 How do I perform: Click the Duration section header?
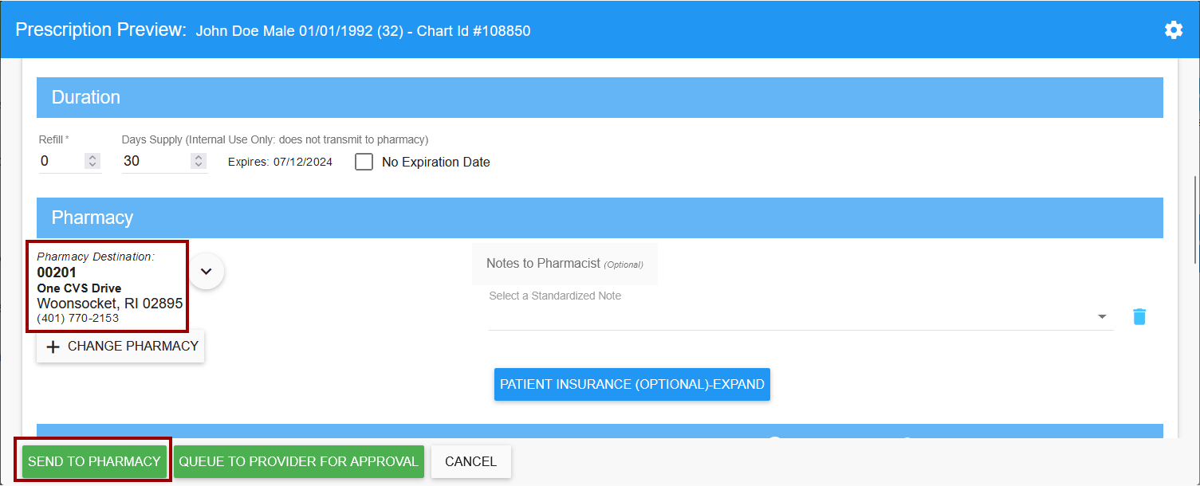tap(600, 97)
